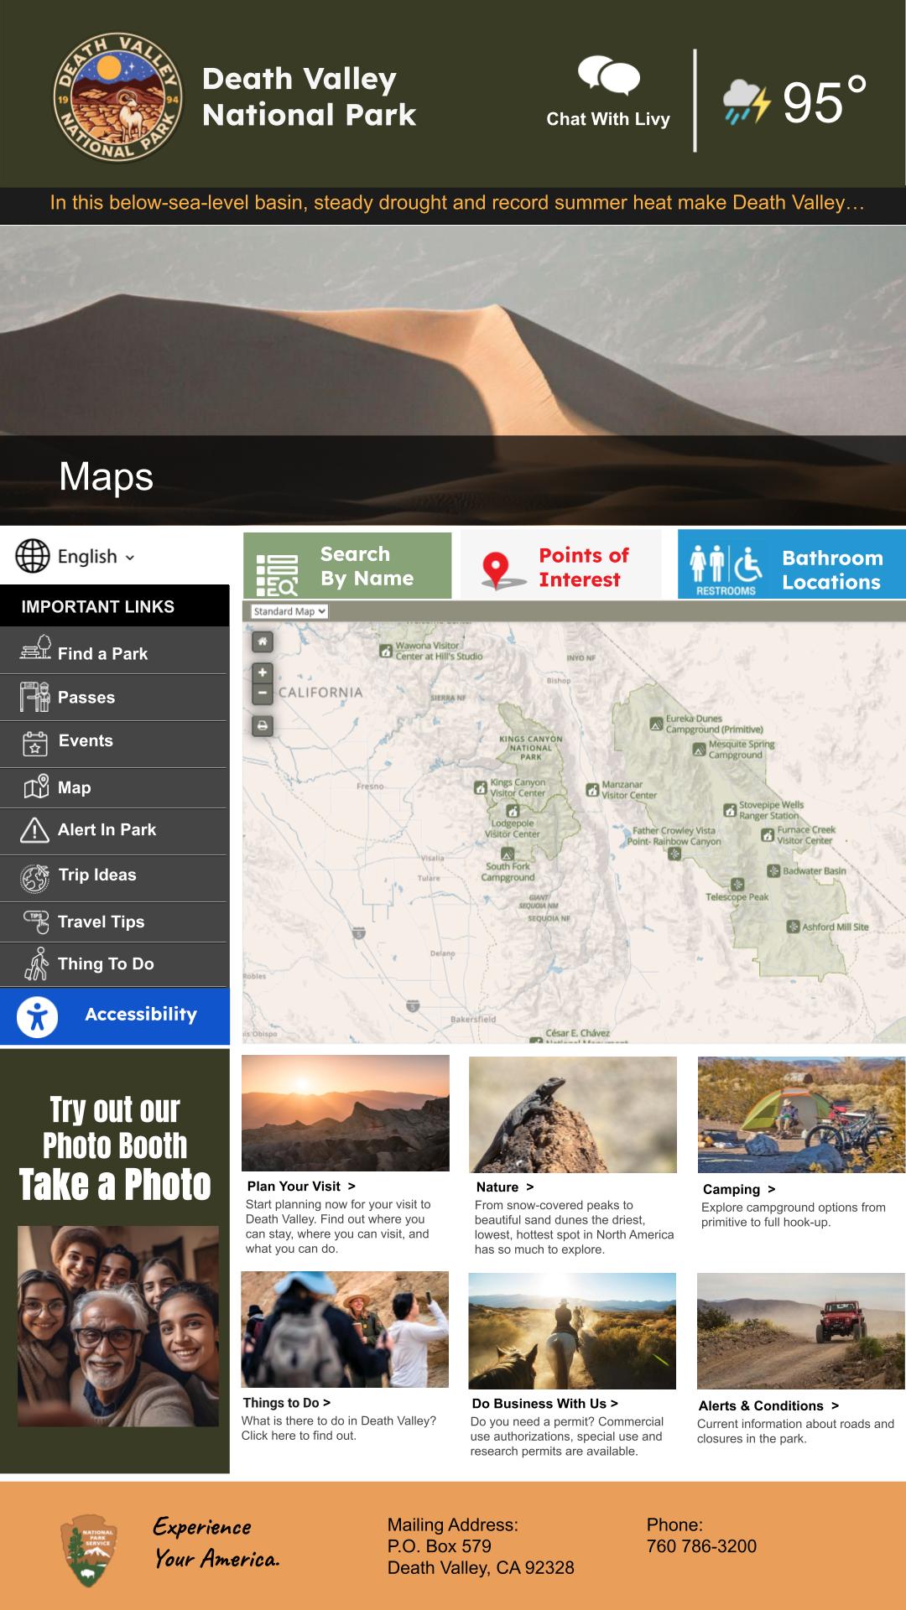Click the Furnace Creek Visitor Center marker
Viewport: 906px width, 1610px height.
click(767, 835)
